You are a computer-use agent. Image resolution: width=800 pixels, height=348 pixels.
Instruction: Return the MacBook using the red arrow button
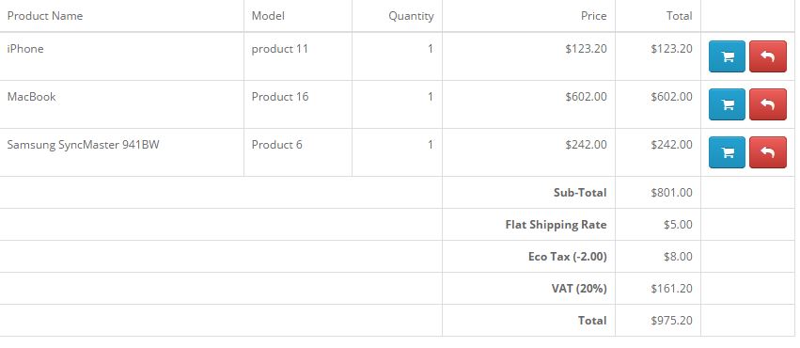[768, 104]
